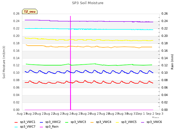Click the Rain (mm) axis label
The width and height of the screenshot is (176, 132).
[x=172, y=62]
